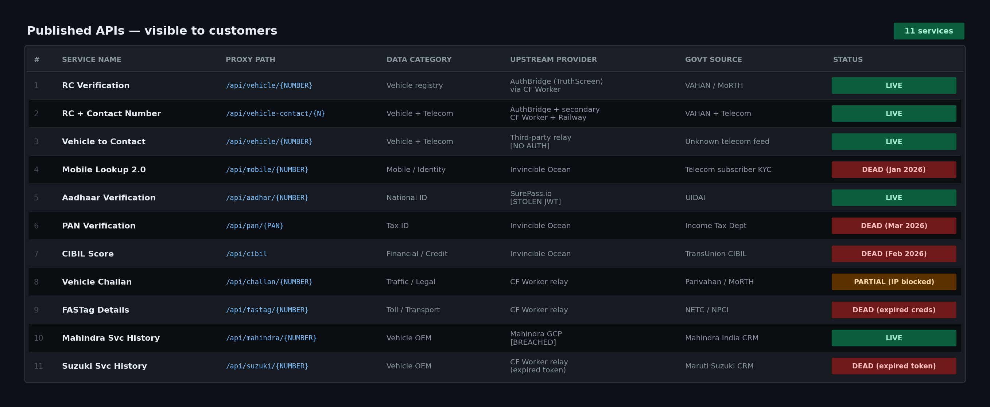Click the Financial / Credit category cell
The height and width of the screenshot is (407, 990).
pos(417,254)
